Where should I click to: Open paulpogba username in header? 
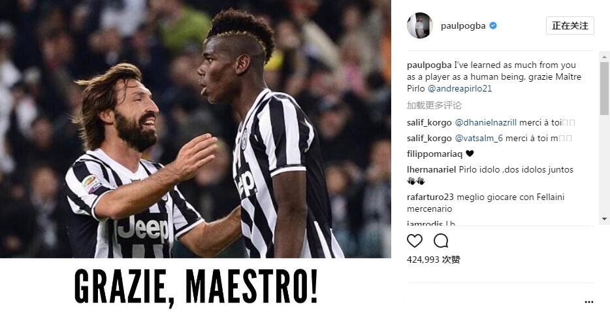point(463,25)
